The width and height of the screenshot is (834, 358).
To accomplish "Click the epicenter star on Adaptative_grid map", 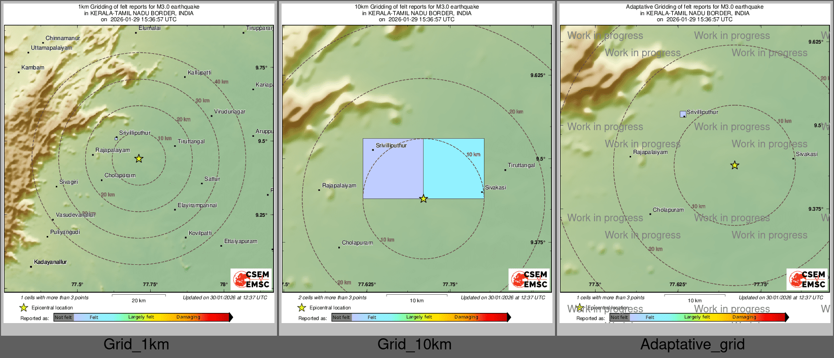I will click(x=735, y=165).
